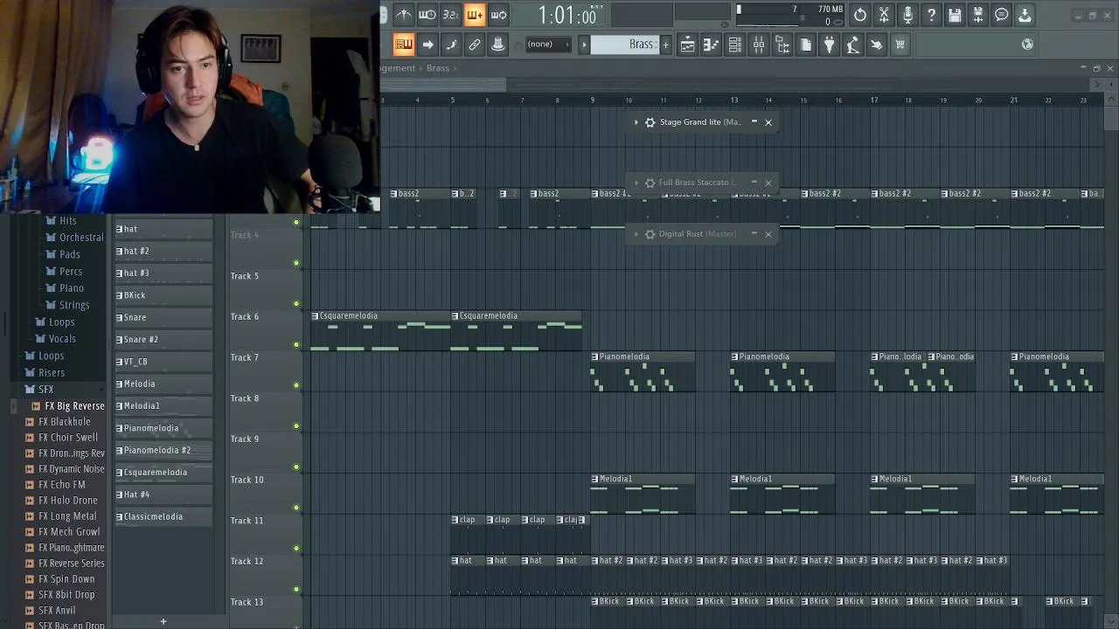Viewport: 1119px width, 629px height.
Task: Toggle the metronome icon
Action: 403,15
